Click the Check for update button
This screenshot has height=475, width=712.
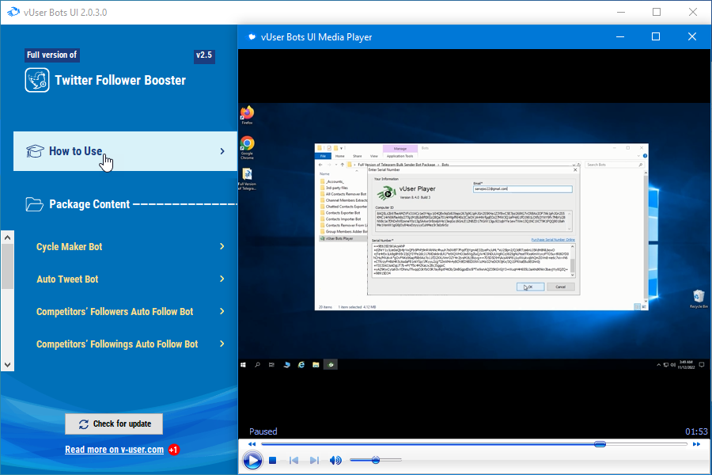click(114, 424)
